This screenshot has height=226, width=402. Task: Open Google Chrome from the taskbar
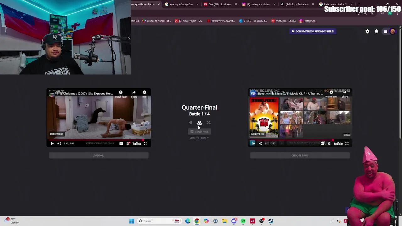tap(197, 221)
